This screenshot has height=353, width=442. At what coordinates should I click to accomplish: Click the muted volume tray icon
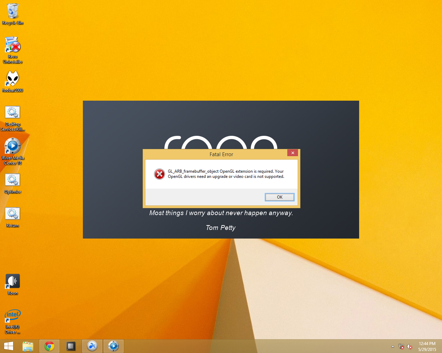click(410, 346)
